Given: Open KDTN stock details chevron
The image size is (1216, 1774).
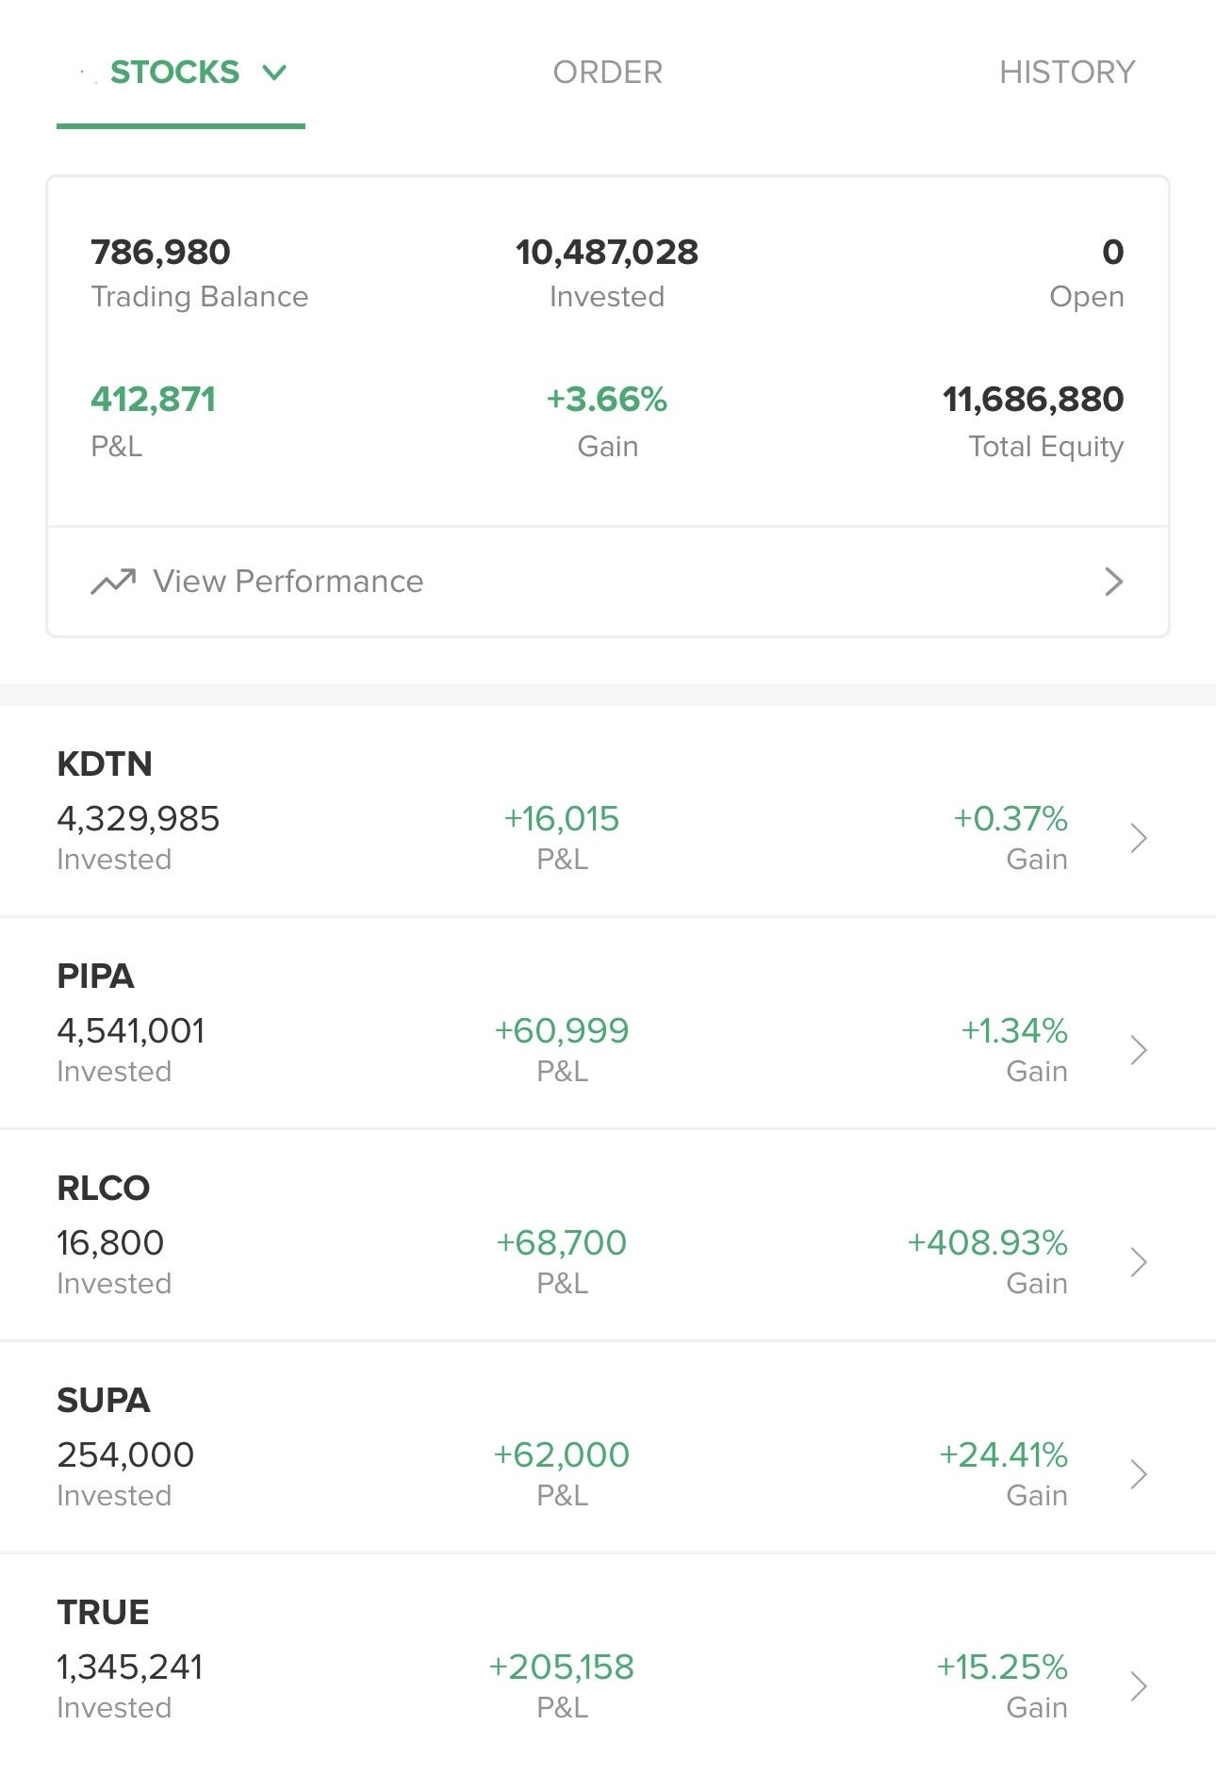Looking at the screenshot, I should [x=1138, y=838].
